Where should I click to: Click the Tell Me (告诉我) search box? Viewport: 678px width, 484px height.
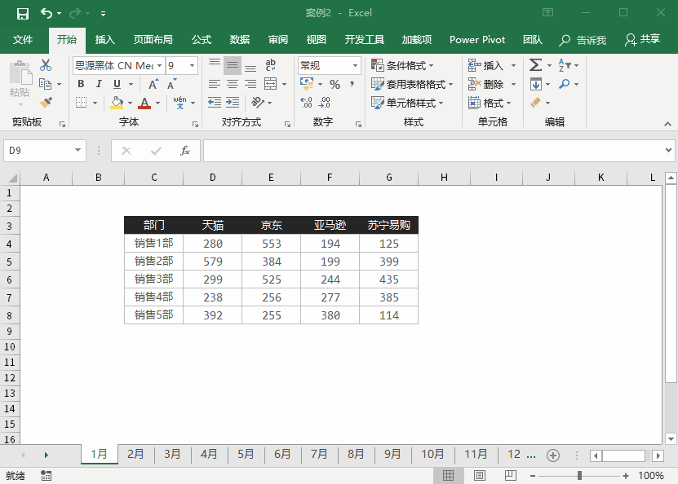click(583, 40)
